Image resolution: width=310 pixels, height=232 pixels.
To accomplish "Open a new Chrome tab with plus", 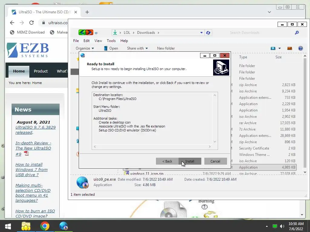I will [x=87, y=12].
